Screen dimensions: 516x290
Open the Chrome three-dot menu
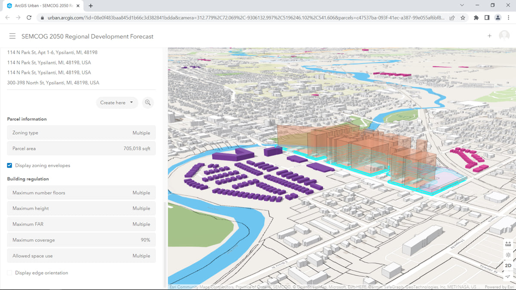pyautogui.click(x=508, y=18)
